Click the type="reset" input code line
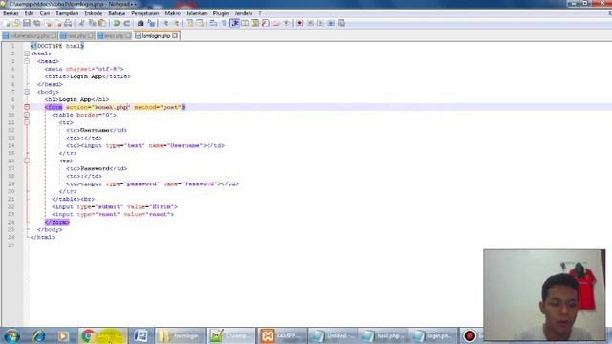This screenshot has width=612, height=344. tap(113, 214)
